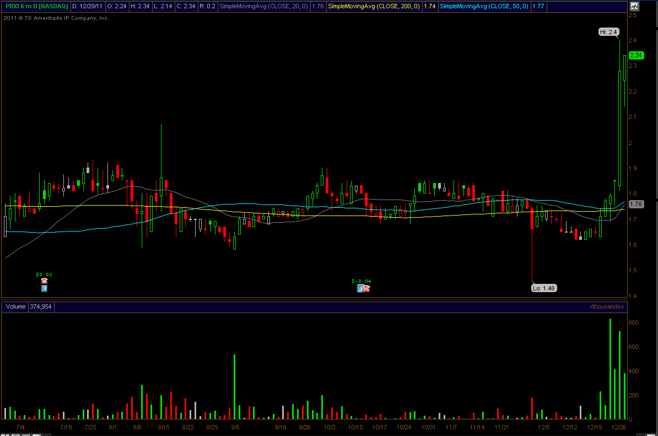
Task: Click the 12/26 date on time axis
Action: [x=618, y=427]
